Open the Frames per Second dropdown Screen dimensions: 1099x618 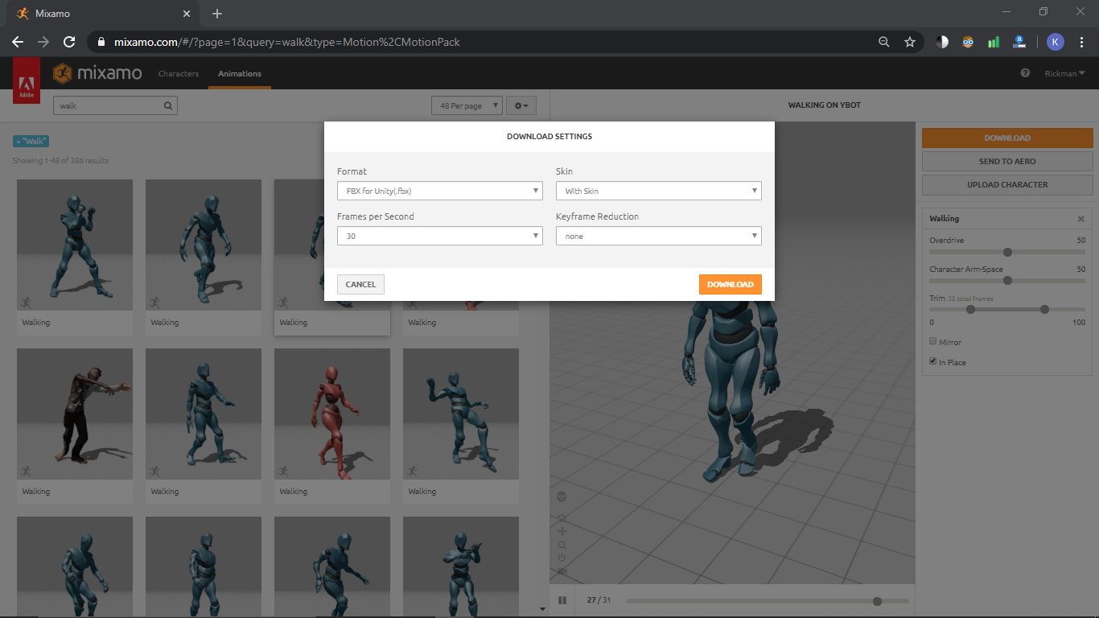click(440, 236)
